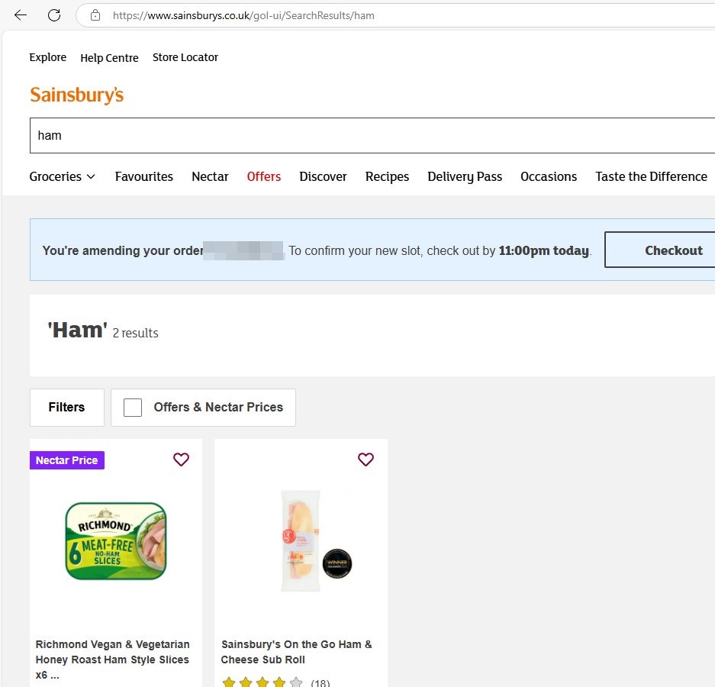Click the Nectar Price badge
This screenshot has height=687, width=715.
(x=67, y=460)
